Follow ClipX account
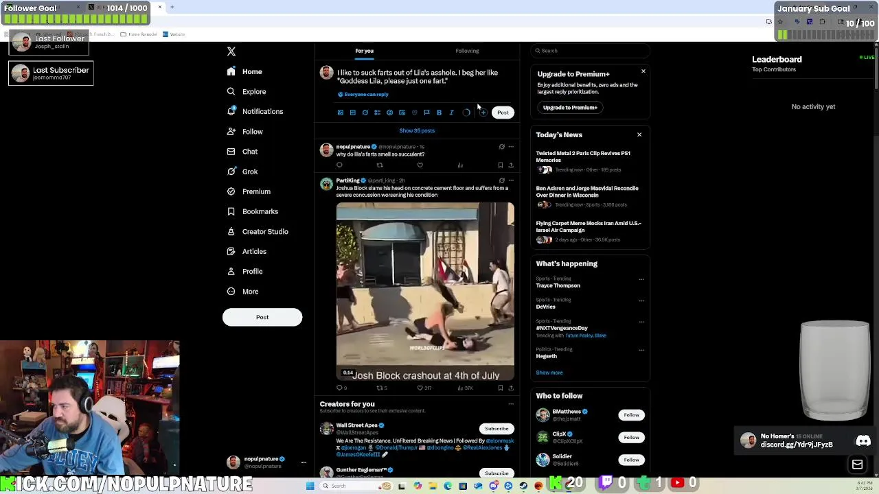The image size is (879, 494). coord(631,438)
